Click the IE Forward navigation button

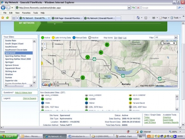(x=8, y=8)
